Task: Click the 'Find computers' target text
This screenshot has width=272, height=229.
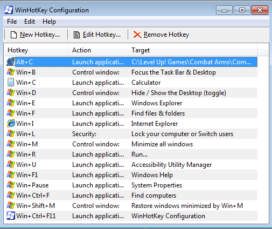Action: pos(154,196)
